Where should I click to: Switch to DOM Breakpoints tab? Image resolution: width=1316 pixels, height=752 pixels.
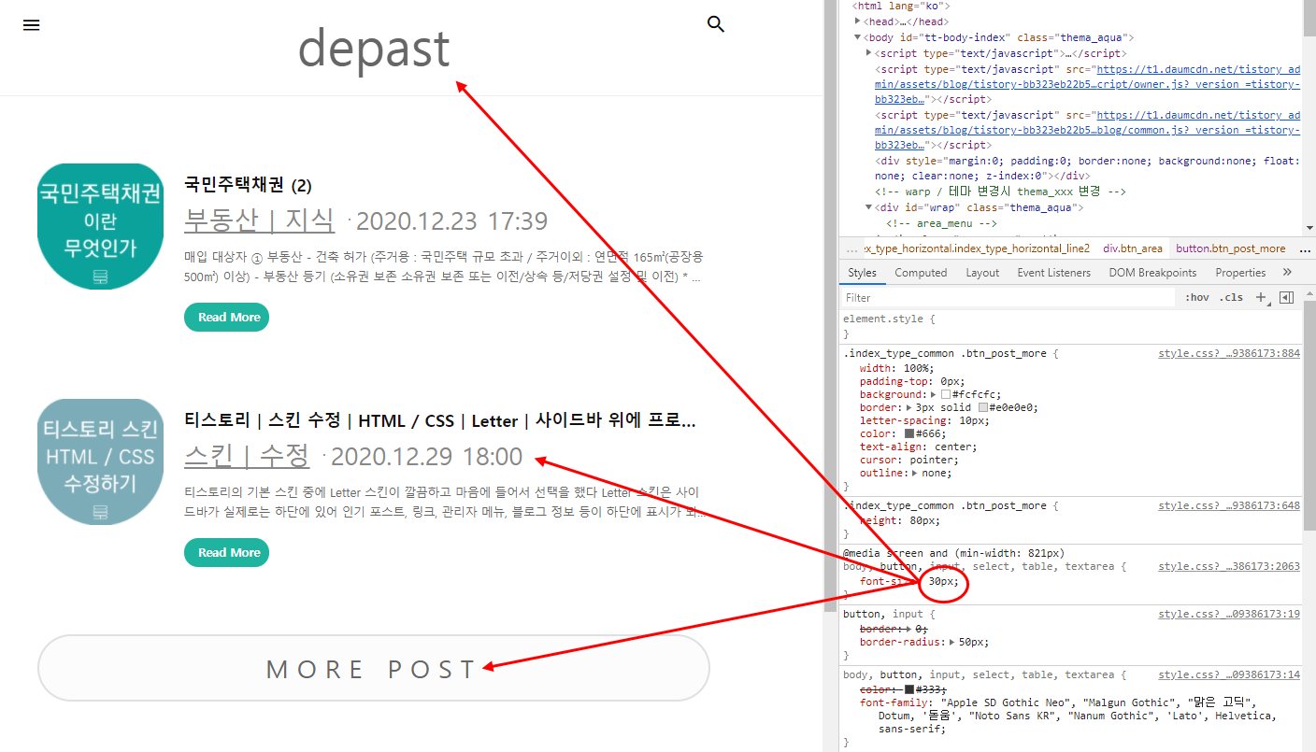click(1152, 273)
